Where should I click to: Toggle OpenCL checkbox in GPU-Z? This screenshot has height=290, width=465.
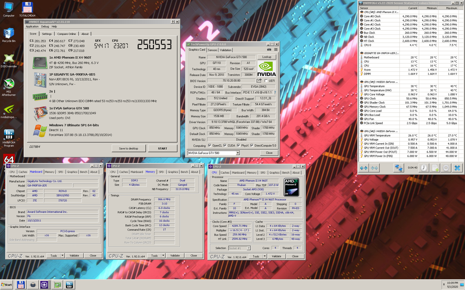210,146
